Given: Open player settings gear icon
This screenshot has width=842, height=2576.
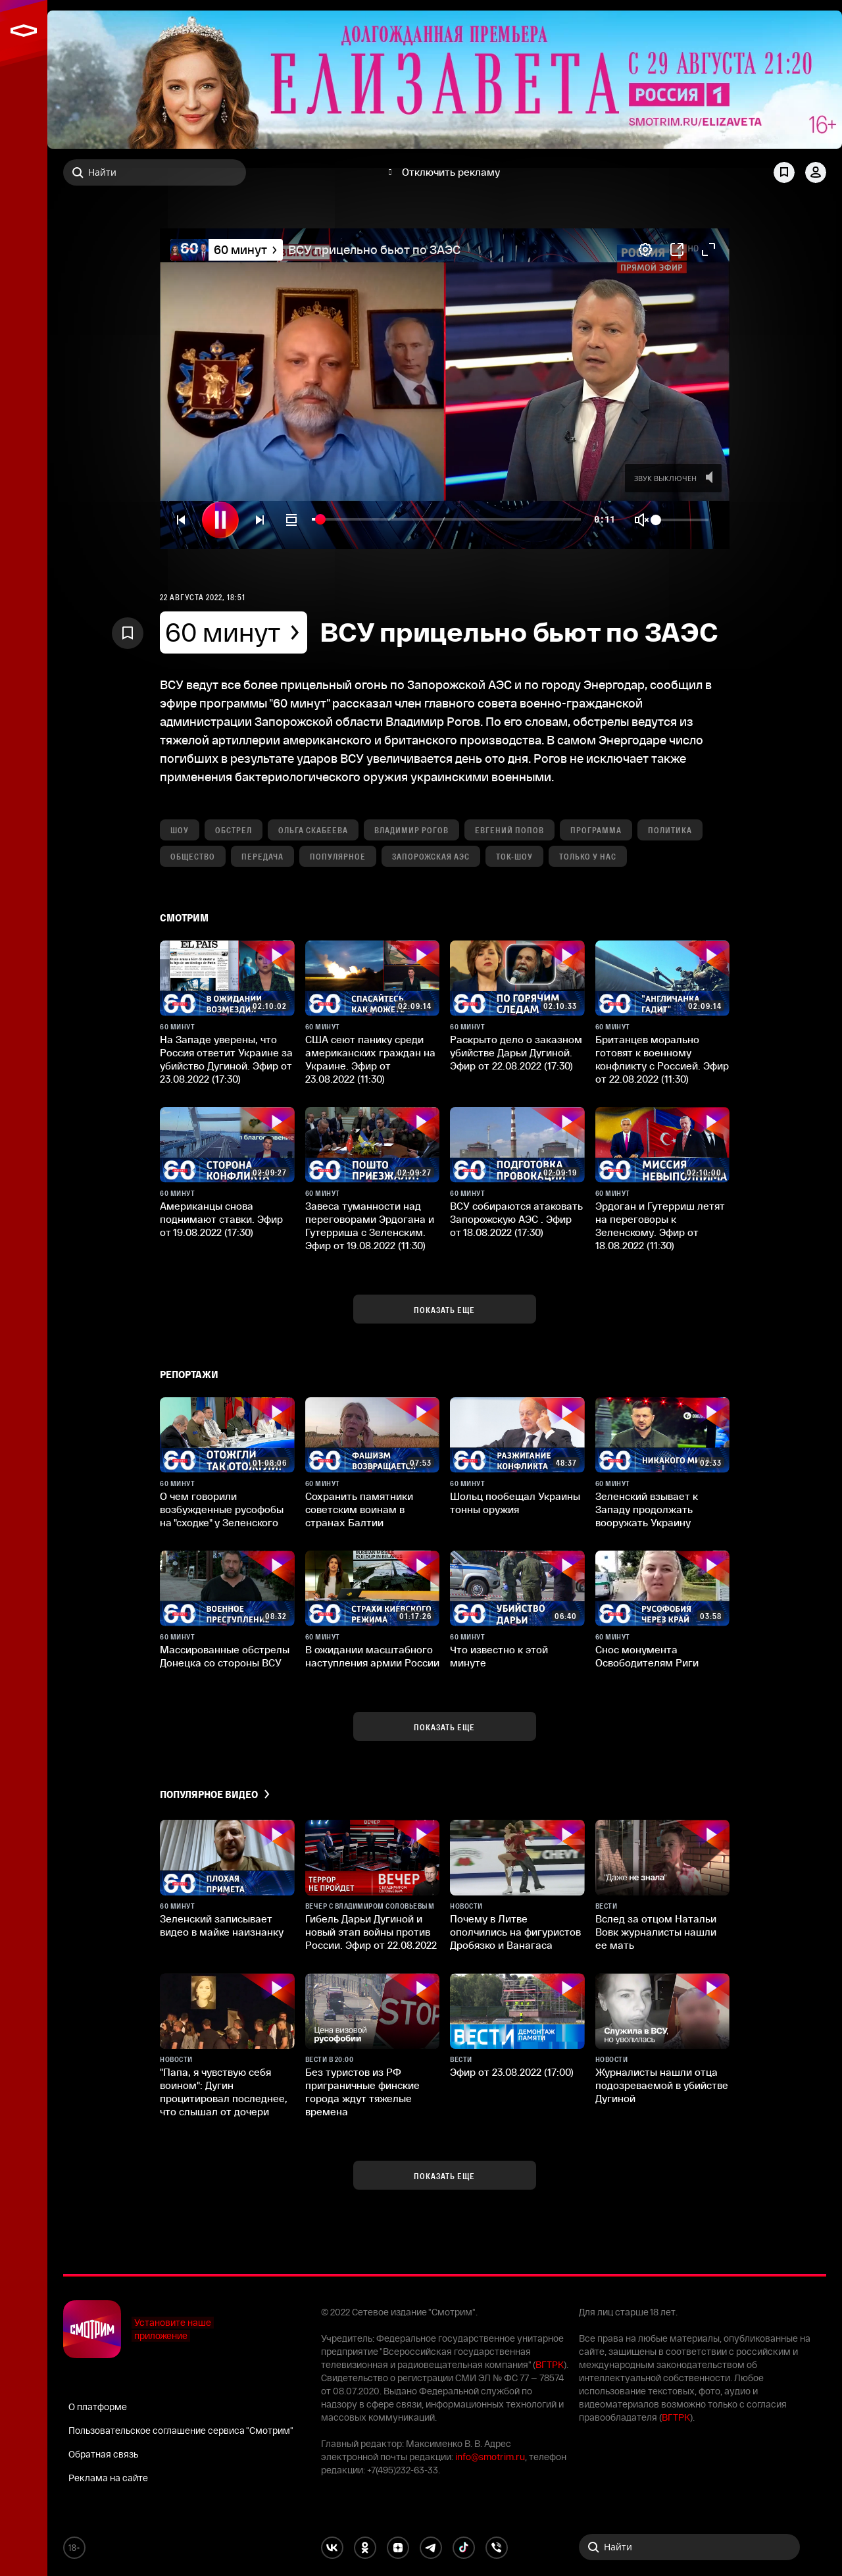Looking at the screenshot, I should 646,249.
